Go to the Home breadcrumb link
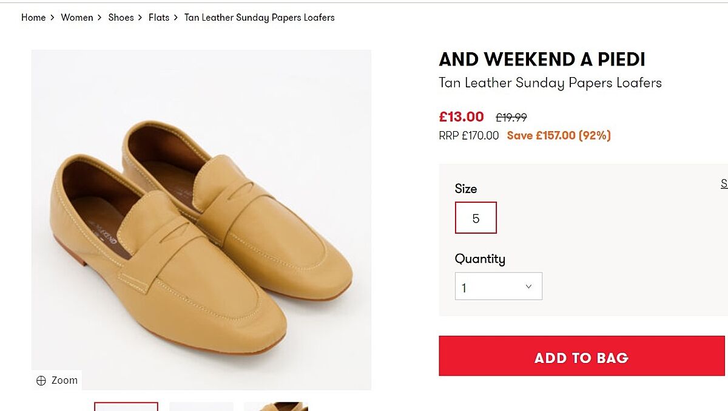This screenshot has height=411, width=728. [x=33, y=18]
